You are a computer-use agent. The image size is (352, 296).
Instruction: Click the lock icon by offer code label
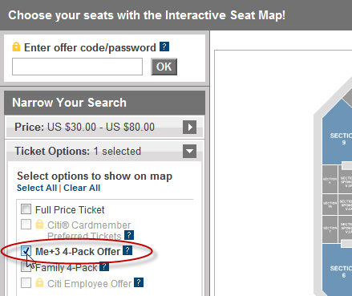click(16, 47)
